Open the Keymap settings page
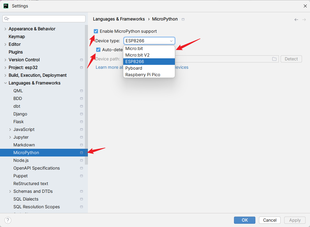 (x=17, y=37)
